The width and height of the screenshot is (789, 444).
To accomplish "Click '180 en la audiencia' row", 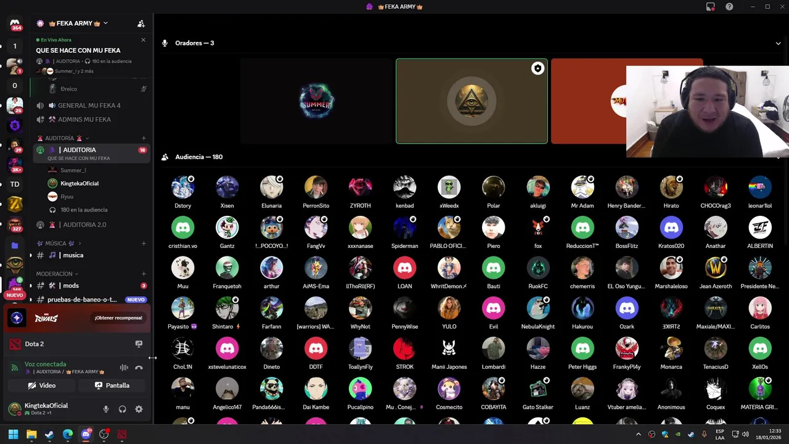I will 97,210.
